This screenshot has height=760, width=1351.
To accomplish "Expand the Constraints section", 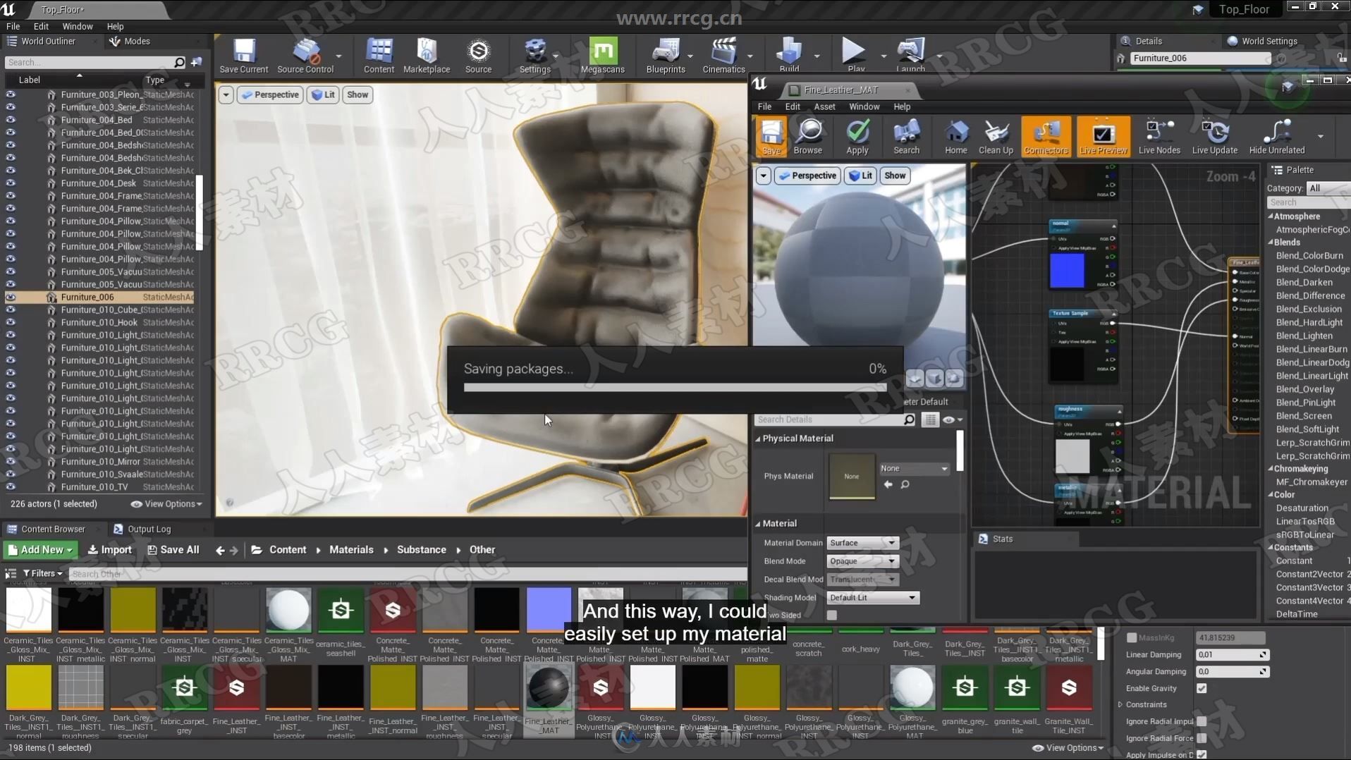I will 1120,705.
